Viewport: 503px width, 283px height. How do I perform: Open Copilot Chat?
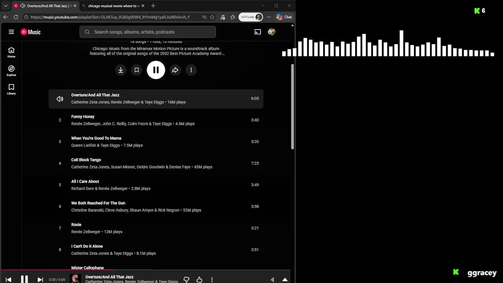(x=284, y=17)
